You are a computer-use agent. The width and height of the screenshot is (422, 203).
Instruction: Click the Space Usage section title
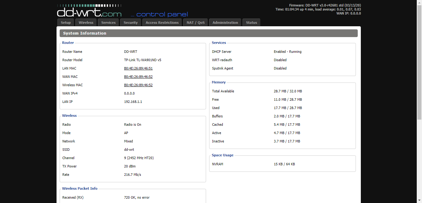(x=222, y=155)
